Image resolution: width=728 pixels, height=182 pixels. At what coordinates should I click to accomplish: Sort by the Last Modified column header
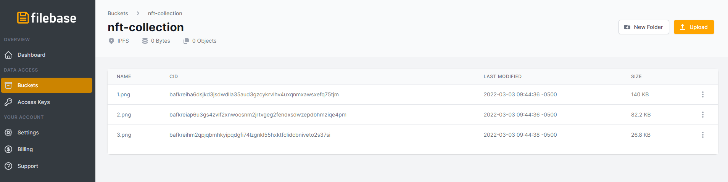(502, 77)
